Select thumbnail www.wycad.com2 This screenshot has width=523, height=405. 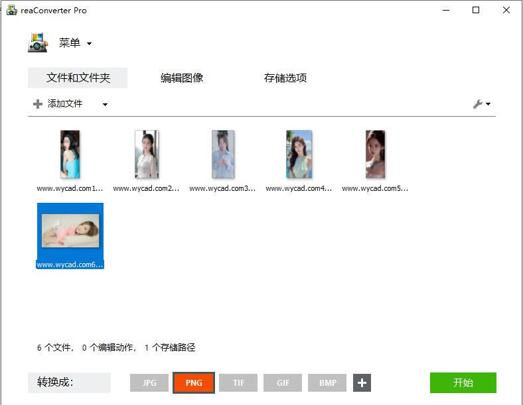(146, 154)
